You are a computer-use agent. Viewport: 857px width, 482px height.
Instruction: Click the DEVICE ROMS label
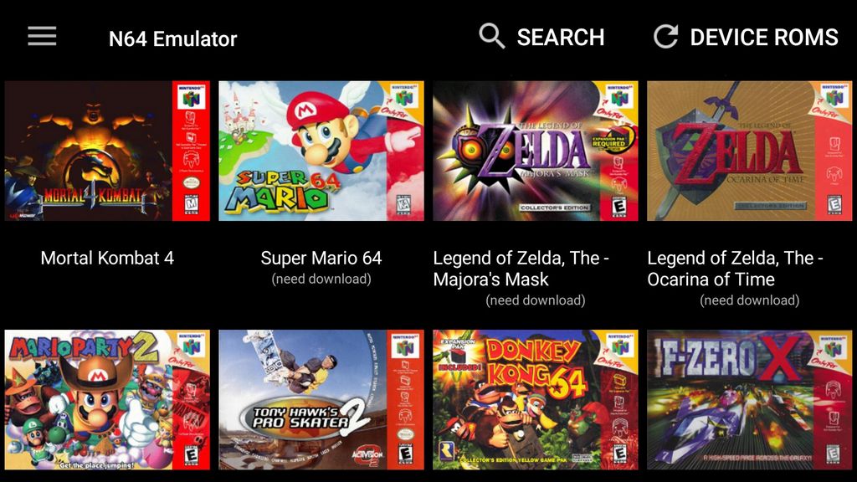[x=763, y=37]
